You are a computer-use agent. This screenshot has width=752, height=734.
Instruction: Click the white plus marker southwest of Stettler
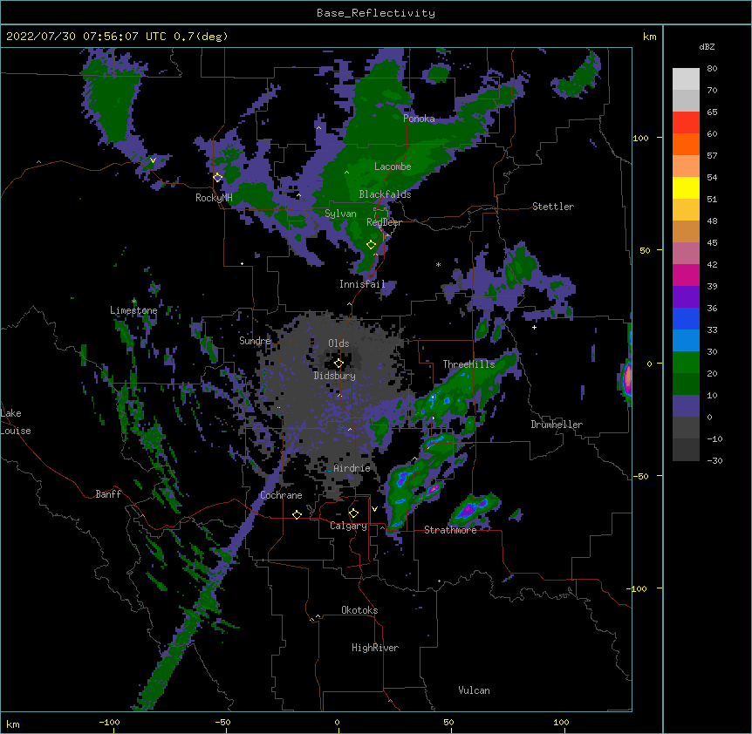[534, 327]
